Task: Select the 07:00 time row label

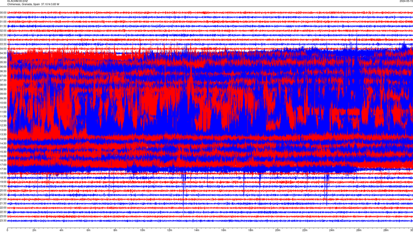Action: click(x=3, y=76)
